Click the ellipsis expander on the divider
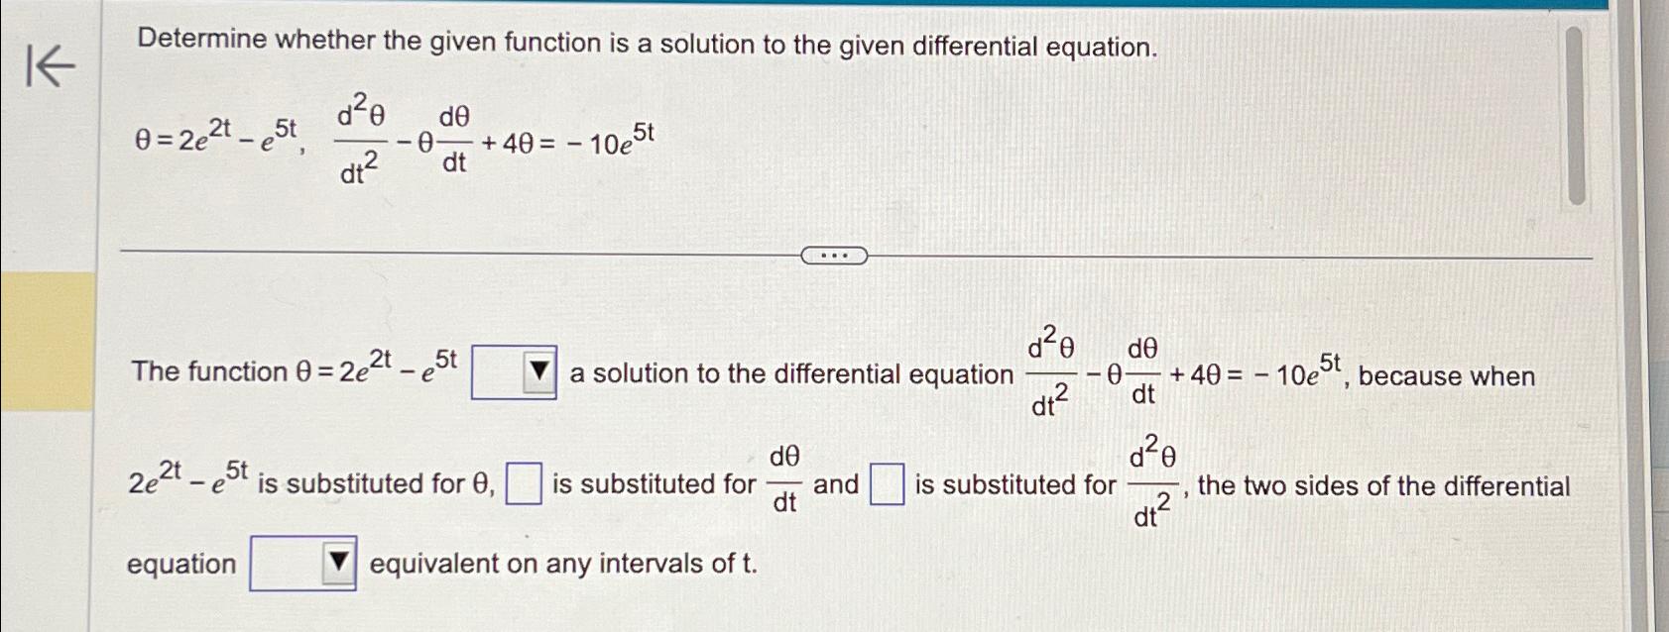 834,255
